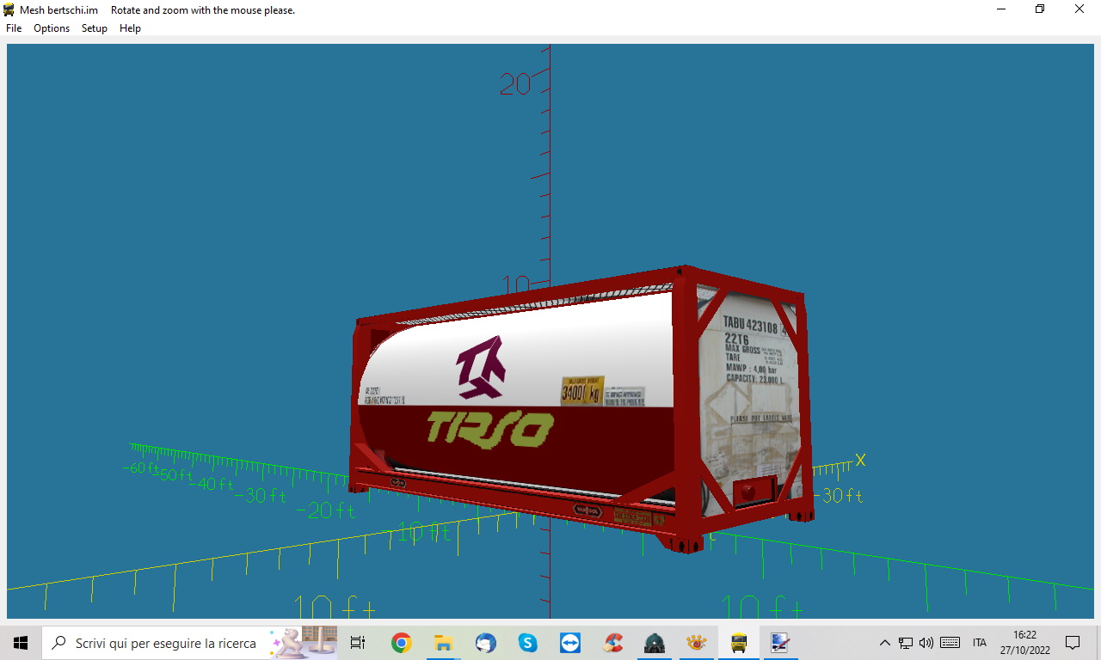
Task: Open TeamViewer from the taskbar
Action: [569, 643]
